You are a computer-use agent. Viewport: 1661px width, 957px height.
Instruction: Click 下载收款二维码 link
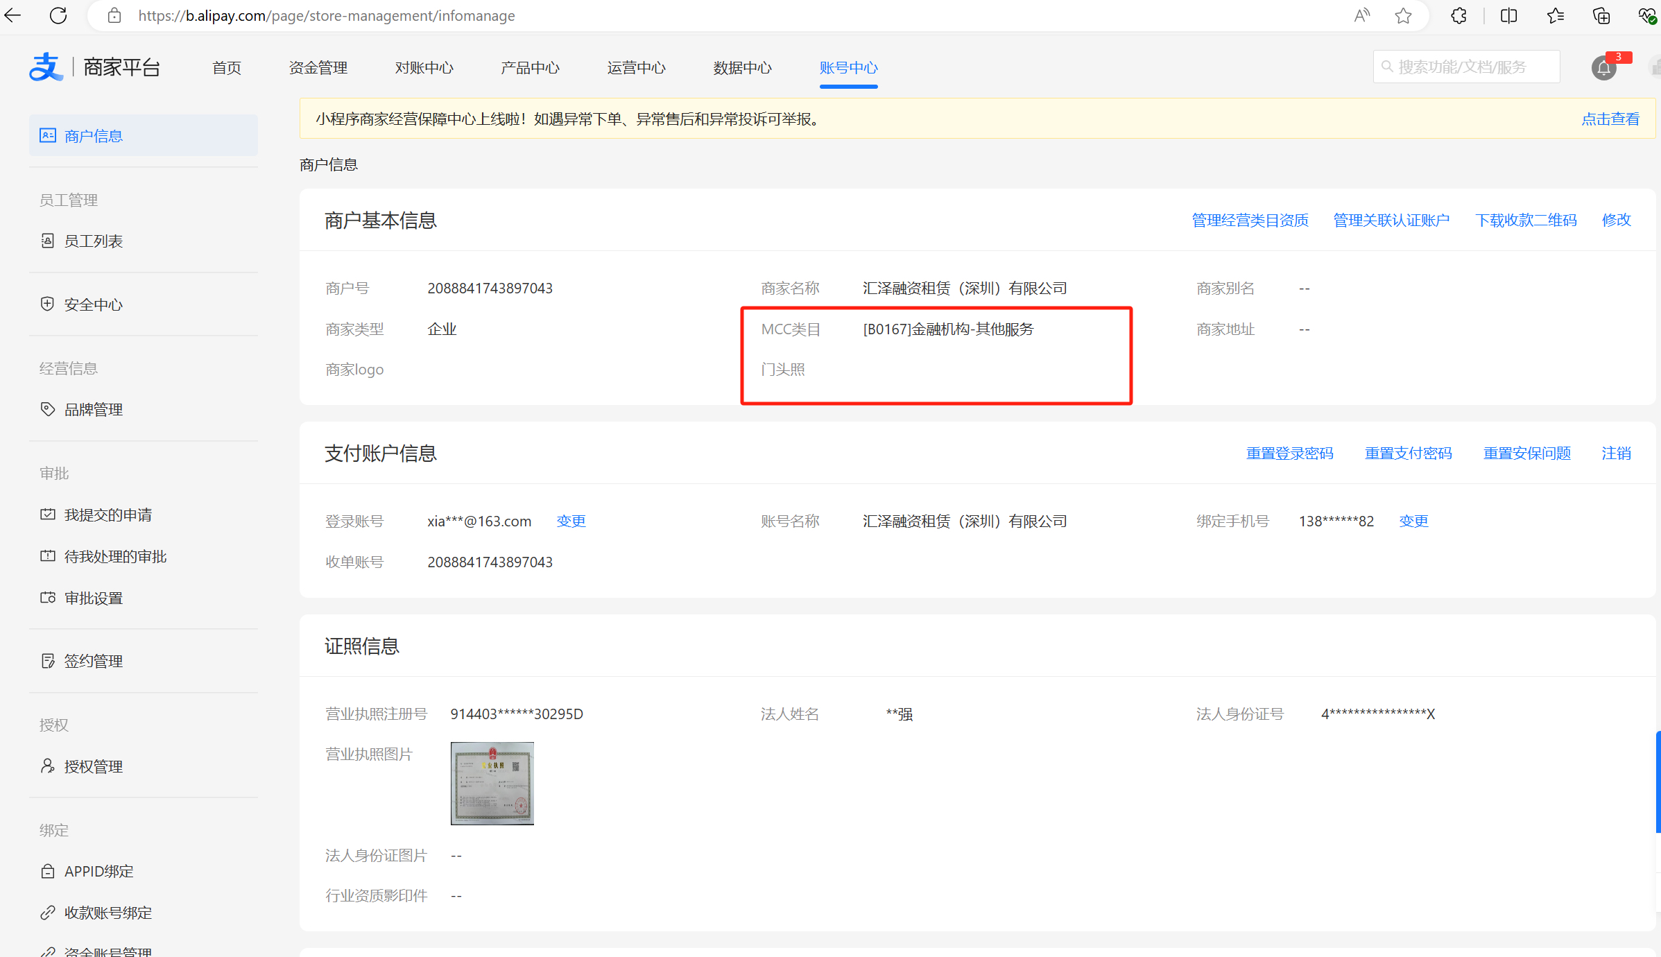[1526, 220]
